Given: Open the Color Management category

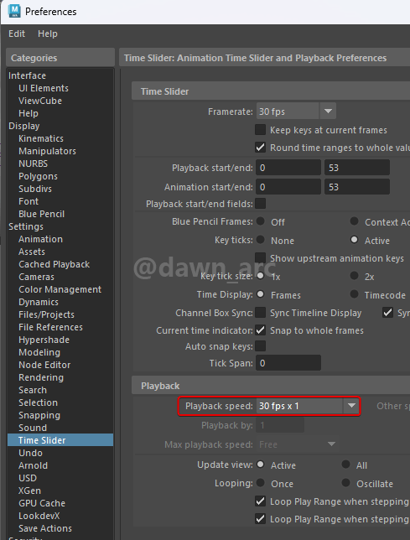Looking at the screenshot, I should pos(60,289).
